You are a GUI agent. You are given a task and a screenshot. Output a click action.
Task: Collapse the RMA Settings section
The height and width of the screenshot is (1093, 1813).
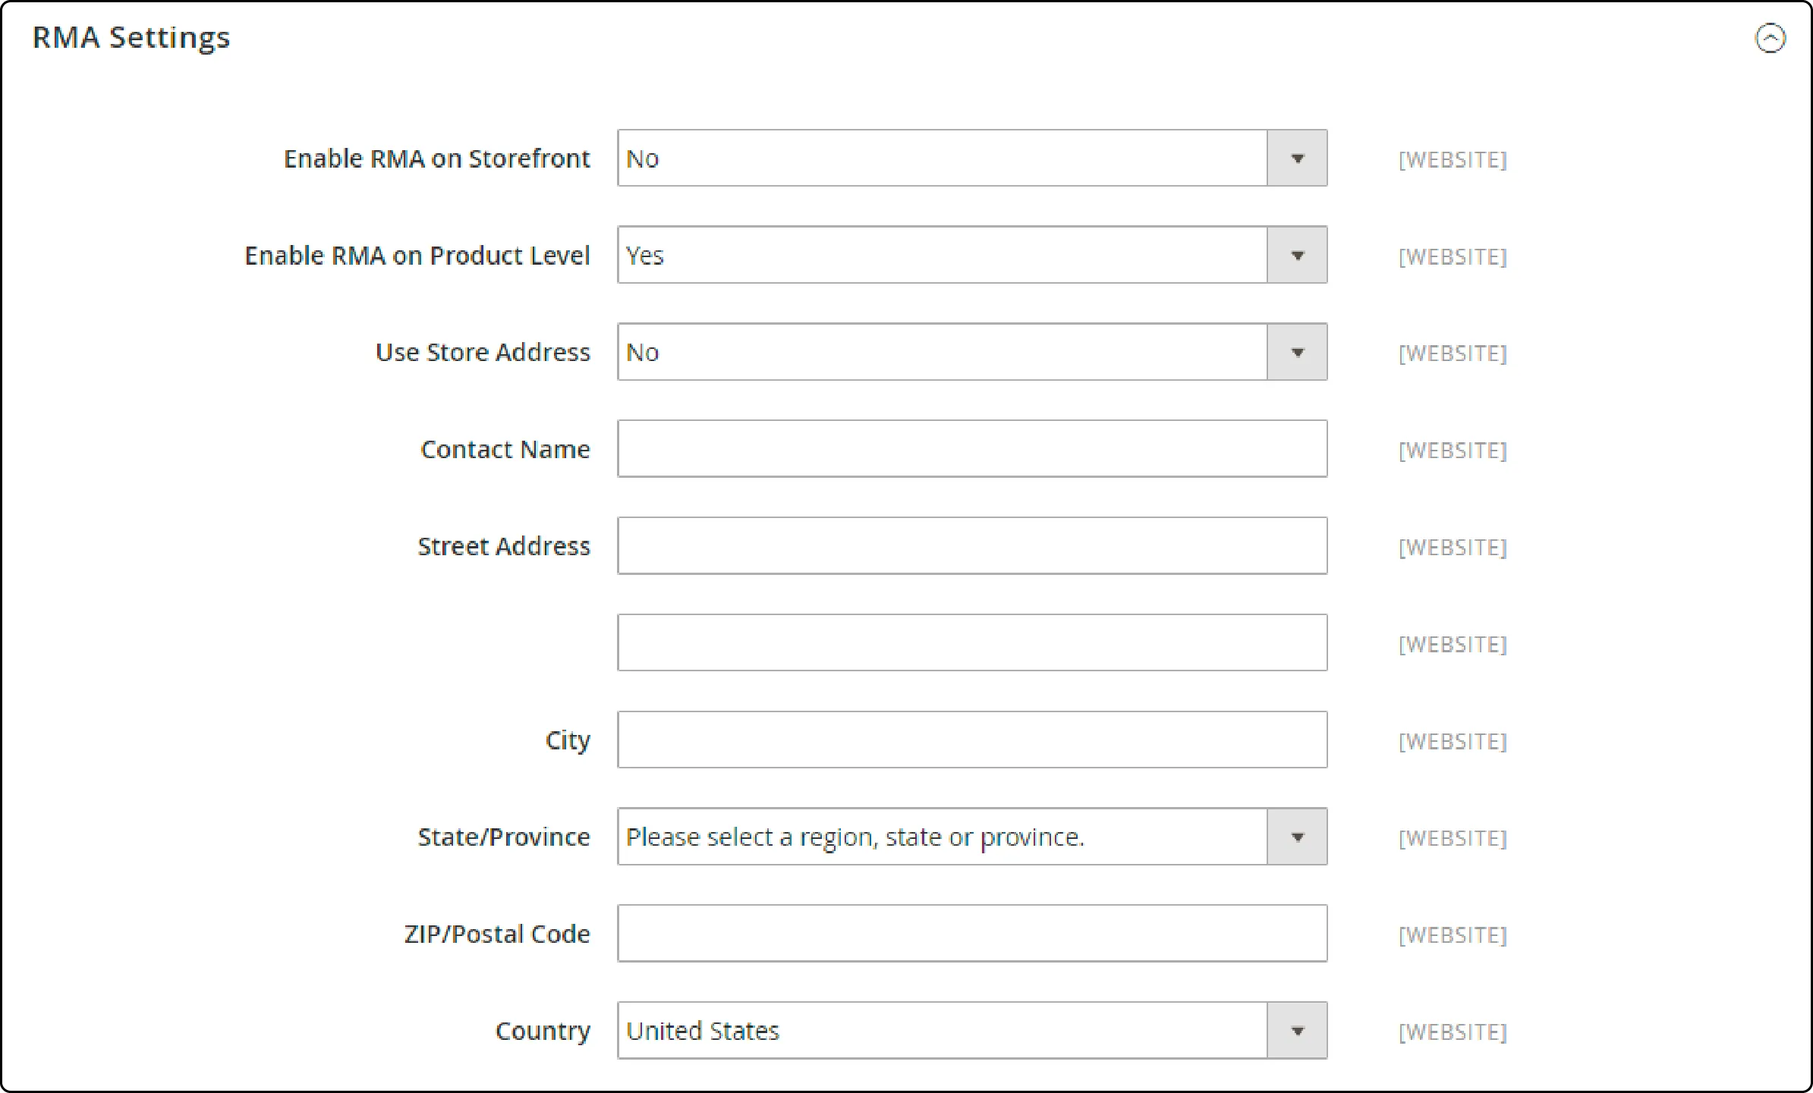[1770, 38]
